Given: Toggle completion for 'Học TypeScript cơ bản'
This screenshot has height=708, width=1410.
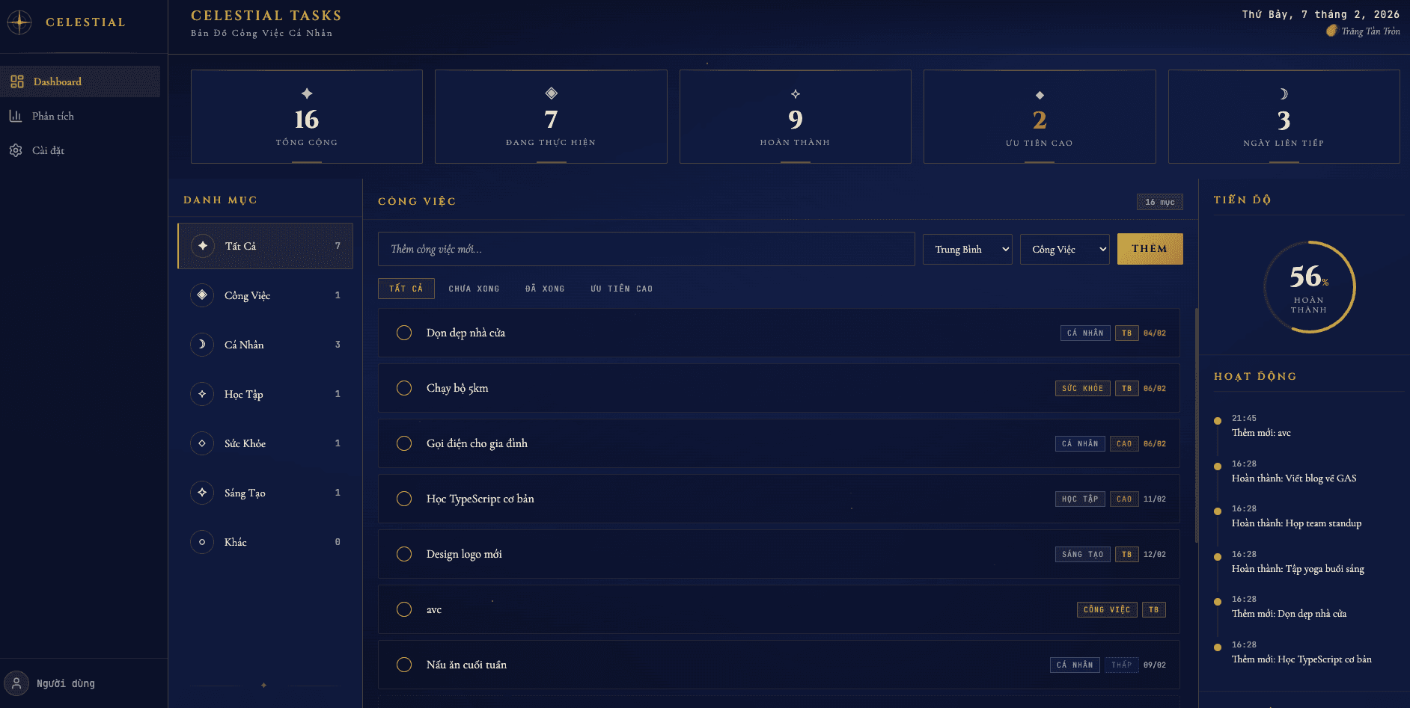Looking at the screenshot, I should point(404,499).
